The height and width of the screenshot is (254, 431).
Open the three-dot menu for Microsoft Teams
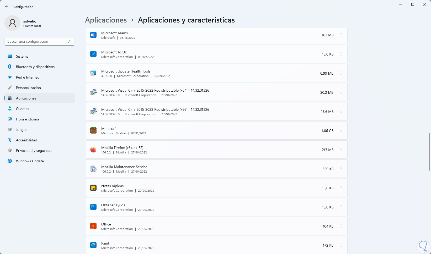pyautogui.click(x=341, y=35)
